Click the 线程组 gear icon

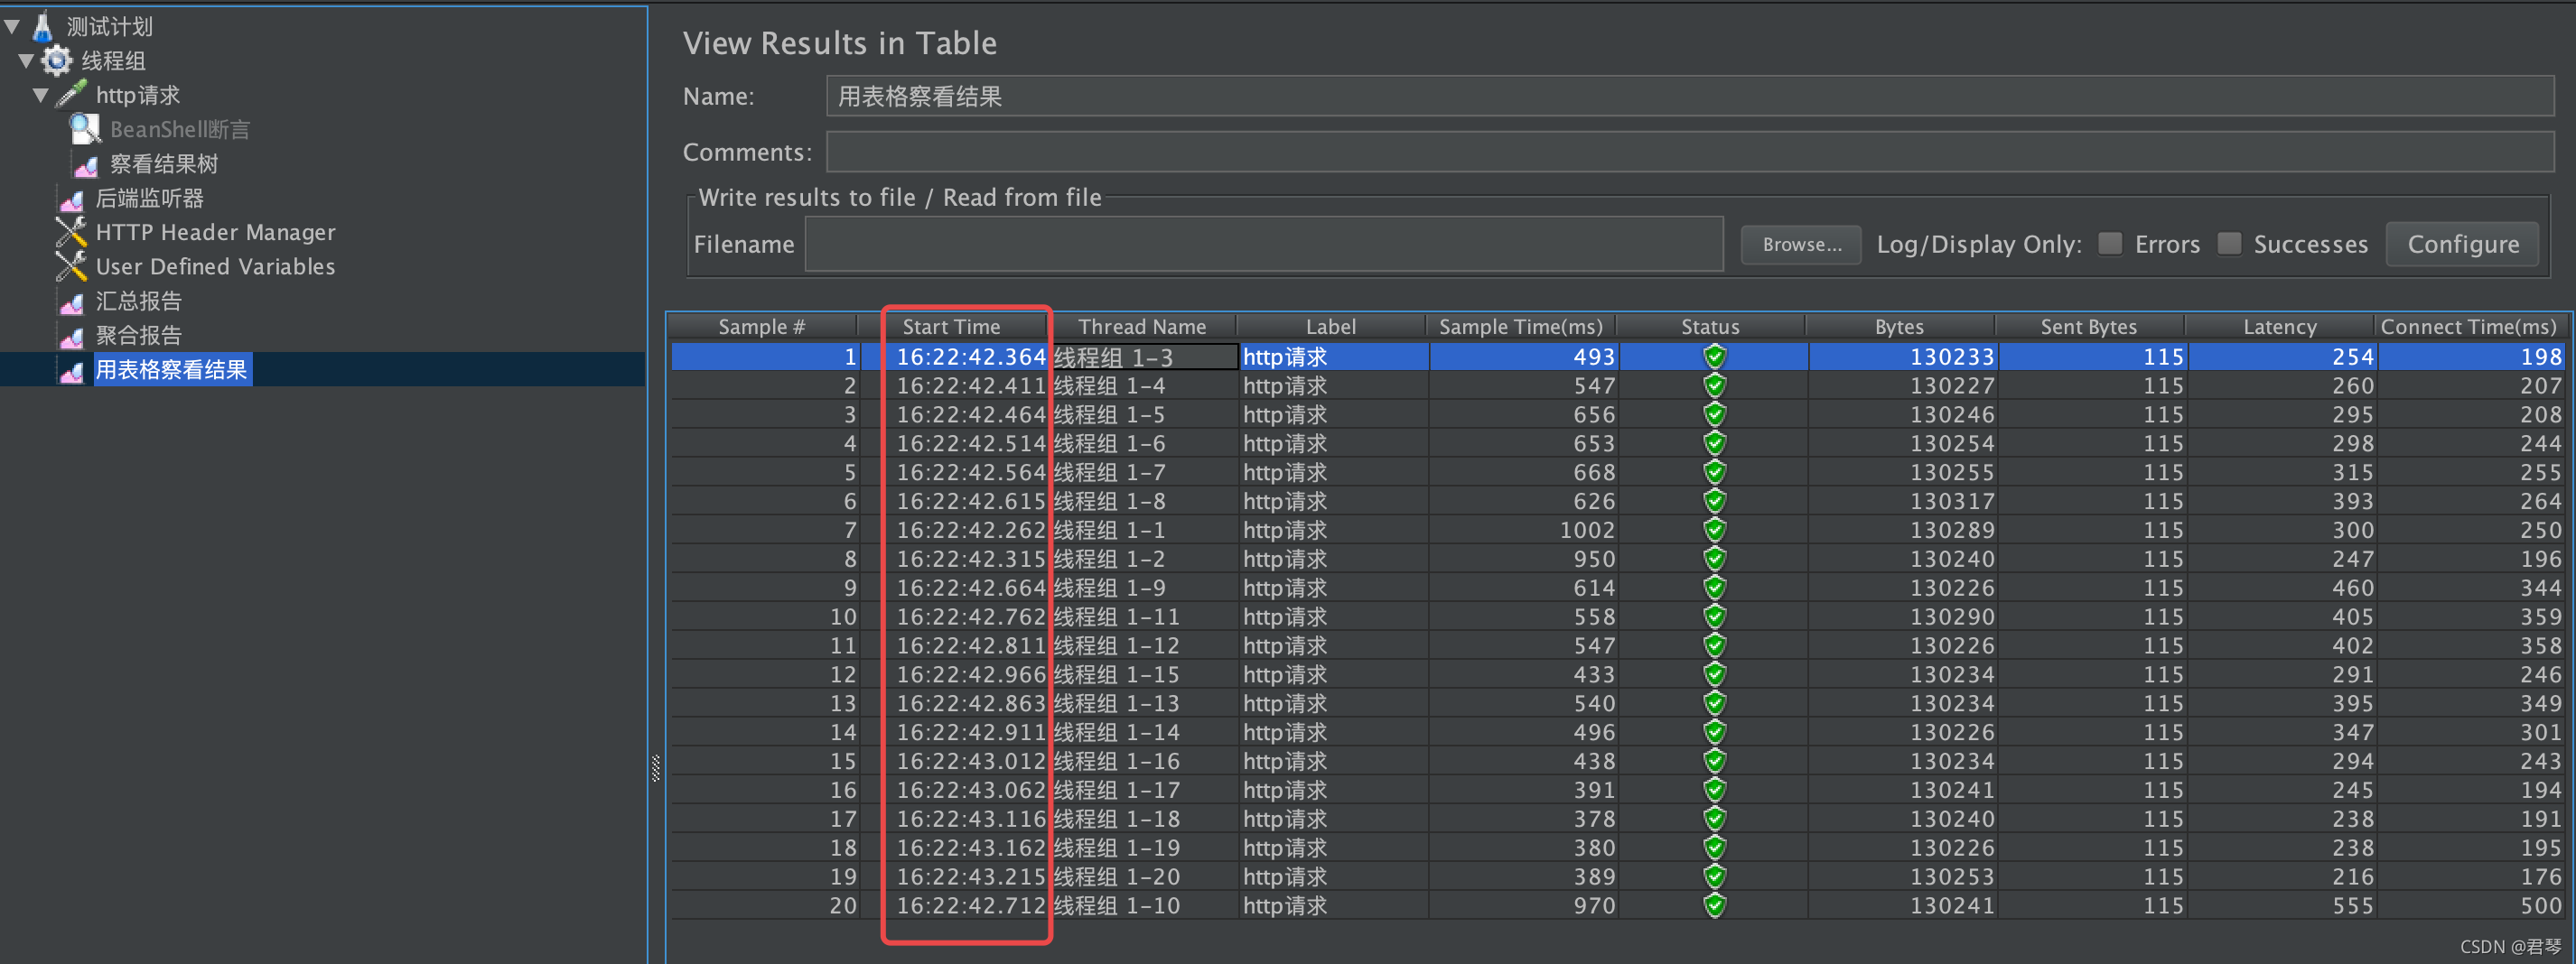[x=57, y=61]
